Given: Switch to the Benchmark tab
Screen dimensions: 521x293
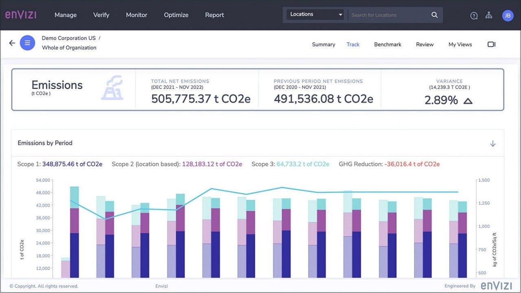Looking at the screenshot, I should point(387,44).
